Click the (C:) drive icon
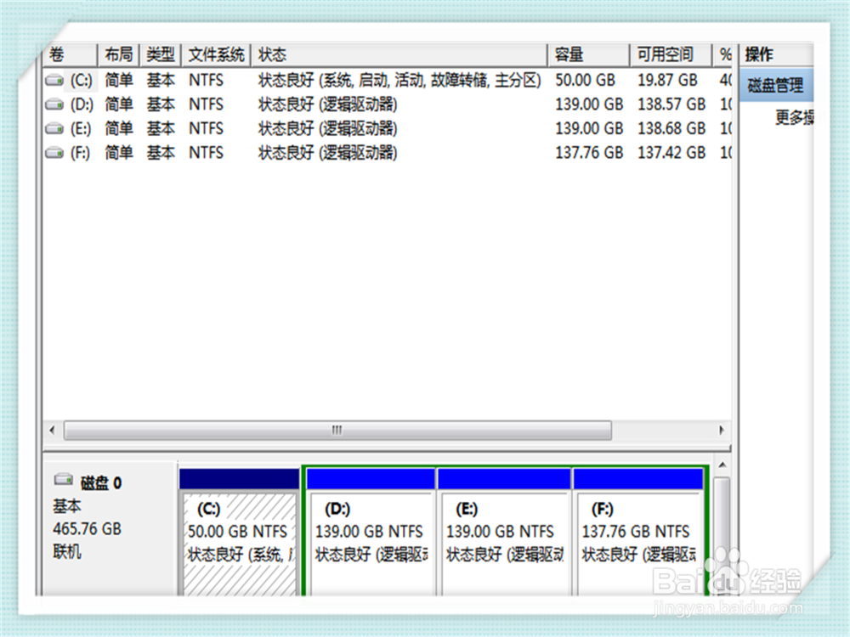 point(53,81)
